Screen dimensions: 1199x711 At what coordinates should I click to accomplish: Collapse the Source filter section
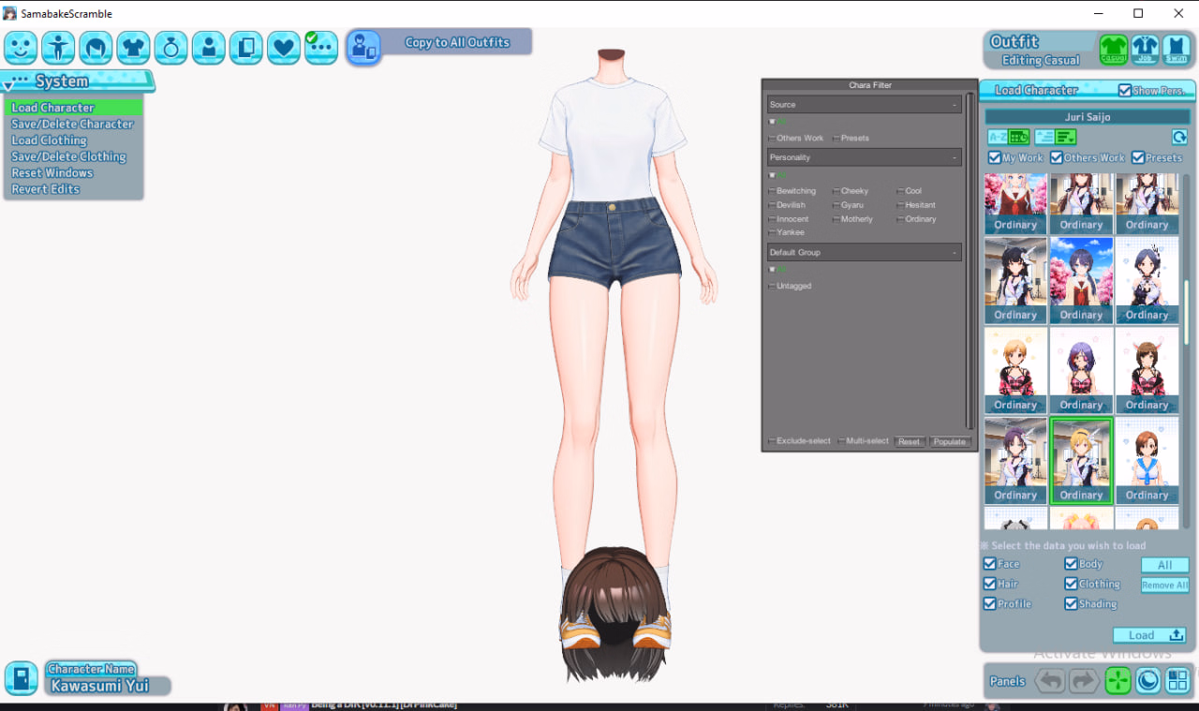955,105
